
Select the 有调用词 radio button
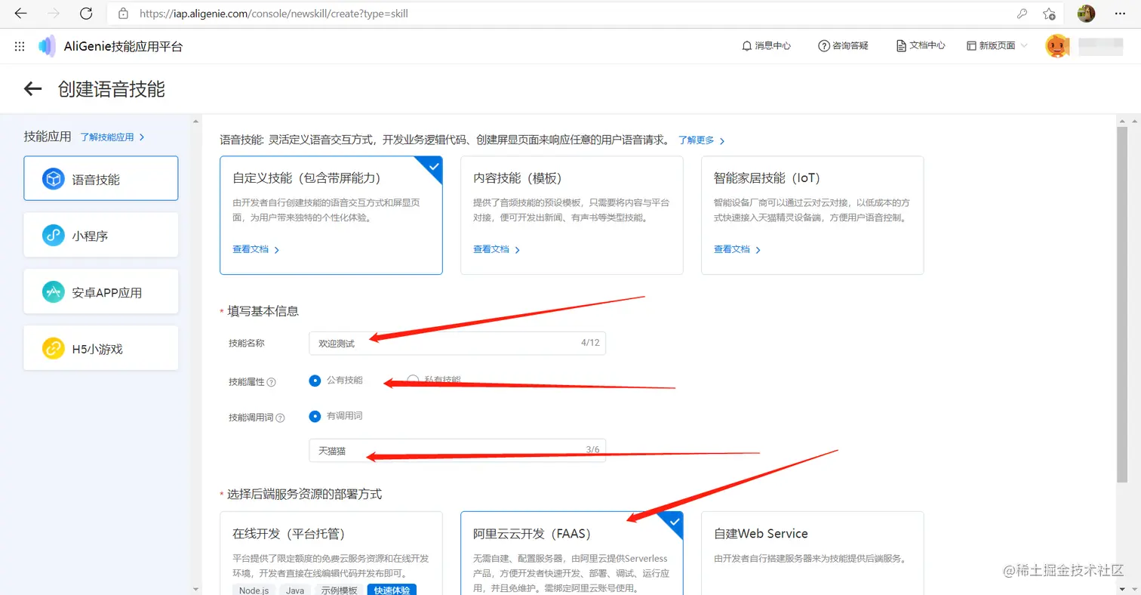[315, 416]
